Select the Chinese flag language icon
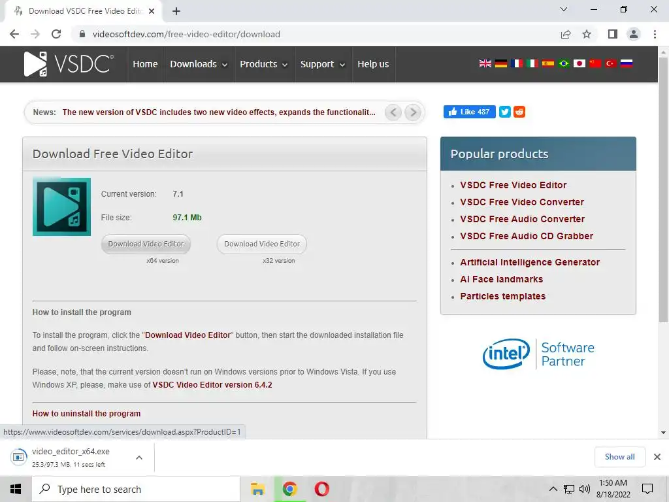Viewport: 669px width, 502px height. (595, 63)
